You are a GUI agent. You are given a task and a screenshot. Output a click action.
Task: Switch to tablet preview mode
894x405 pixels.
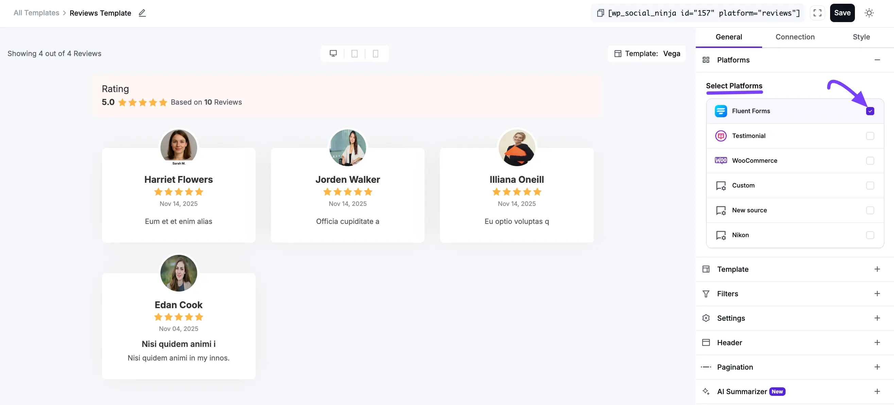click(354, 53)
